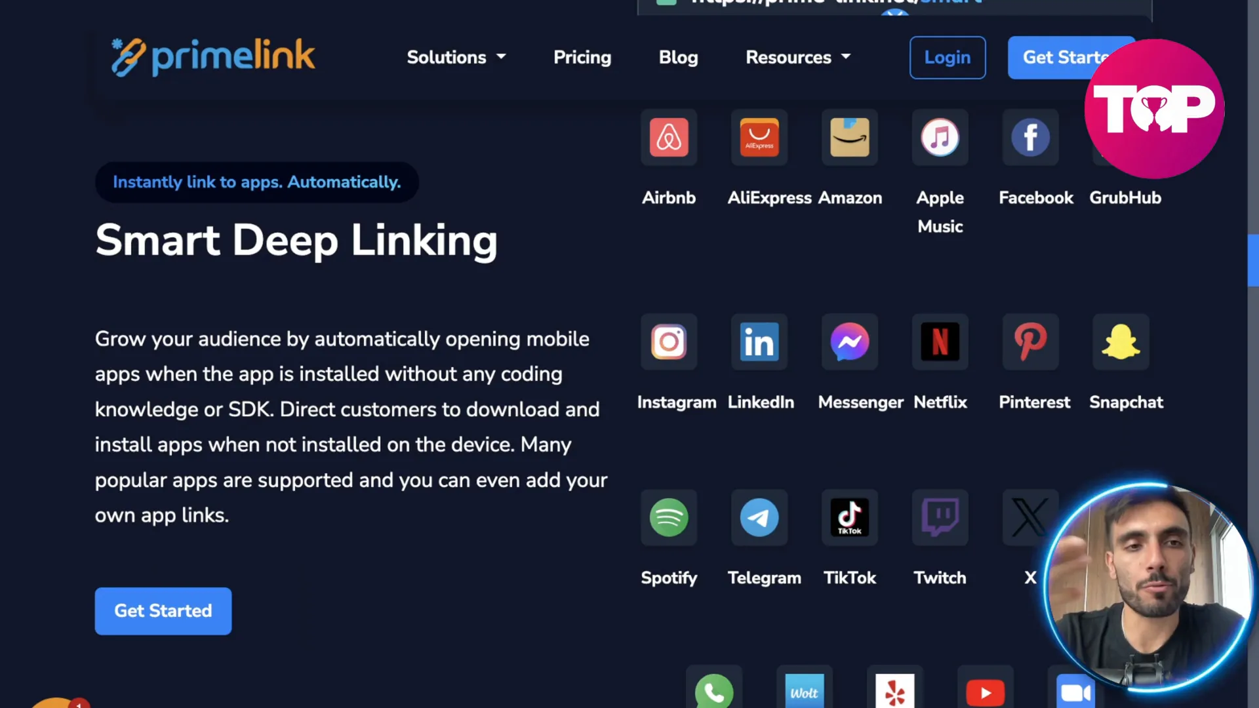The height and width of the screenshot is (708, 1259).
Task: Click the Telegram app icon
Action: (759, 517)
